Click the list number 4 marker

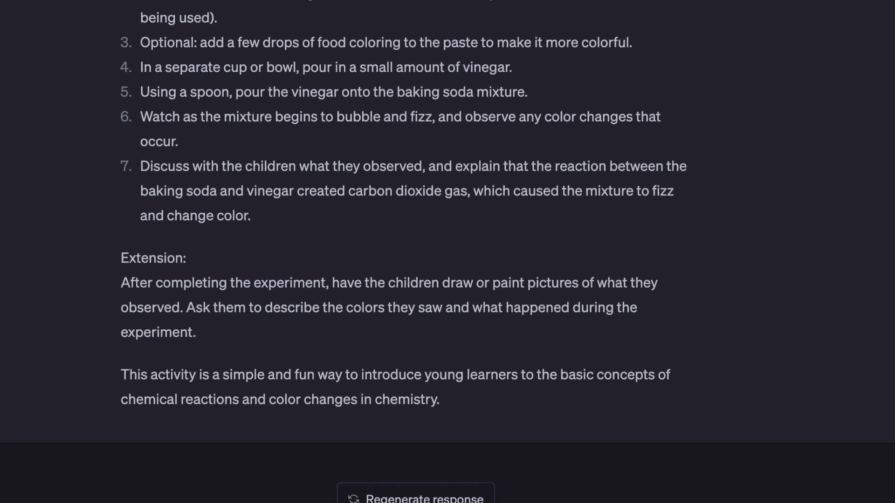click(x=126, y=67)
